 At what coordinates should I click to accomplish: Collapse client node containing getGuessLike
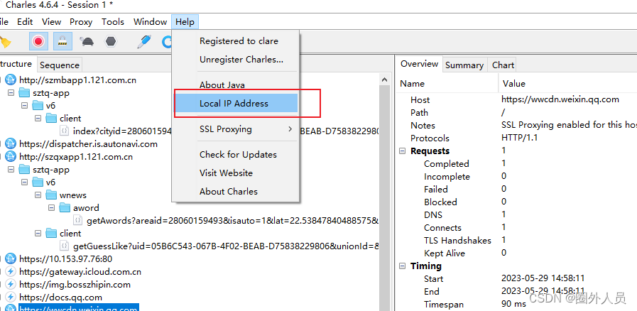(x=38, y=234)
